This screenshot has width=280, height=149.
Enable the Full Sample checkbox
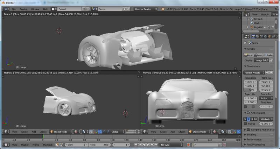click(245, 124)
